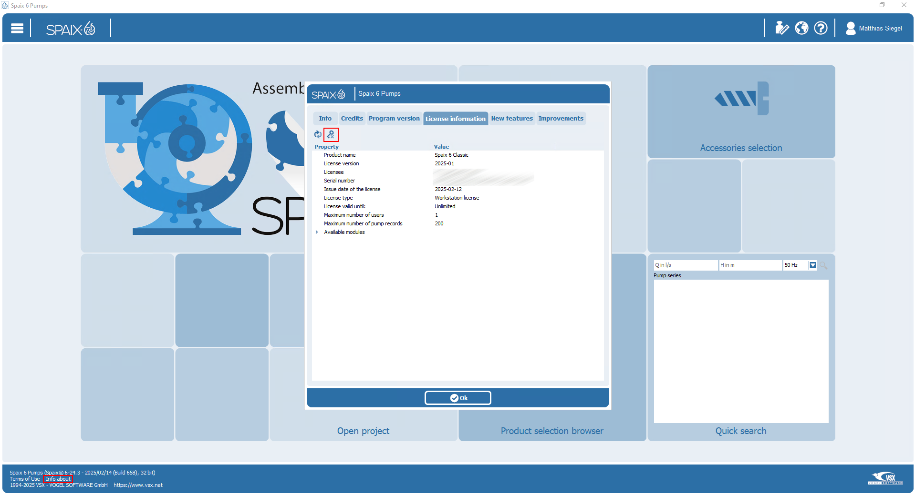Click the 2025-02-12 issue date value

[x=448, y=190]
